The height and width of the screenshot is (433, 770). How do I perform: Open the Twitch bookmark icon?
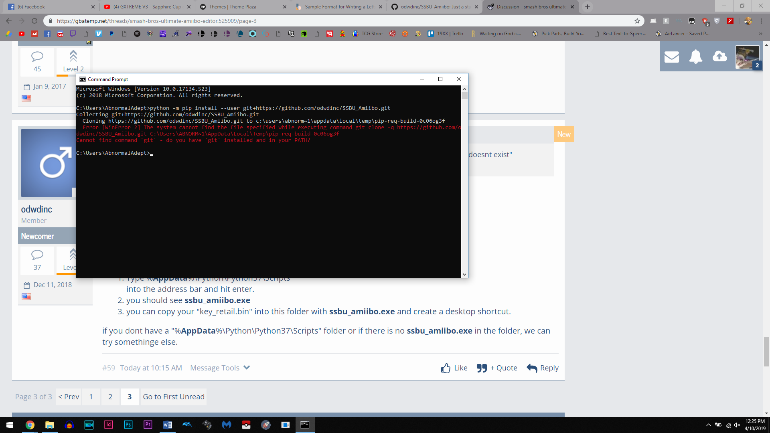pyautogui.click(x=73, y=34)
